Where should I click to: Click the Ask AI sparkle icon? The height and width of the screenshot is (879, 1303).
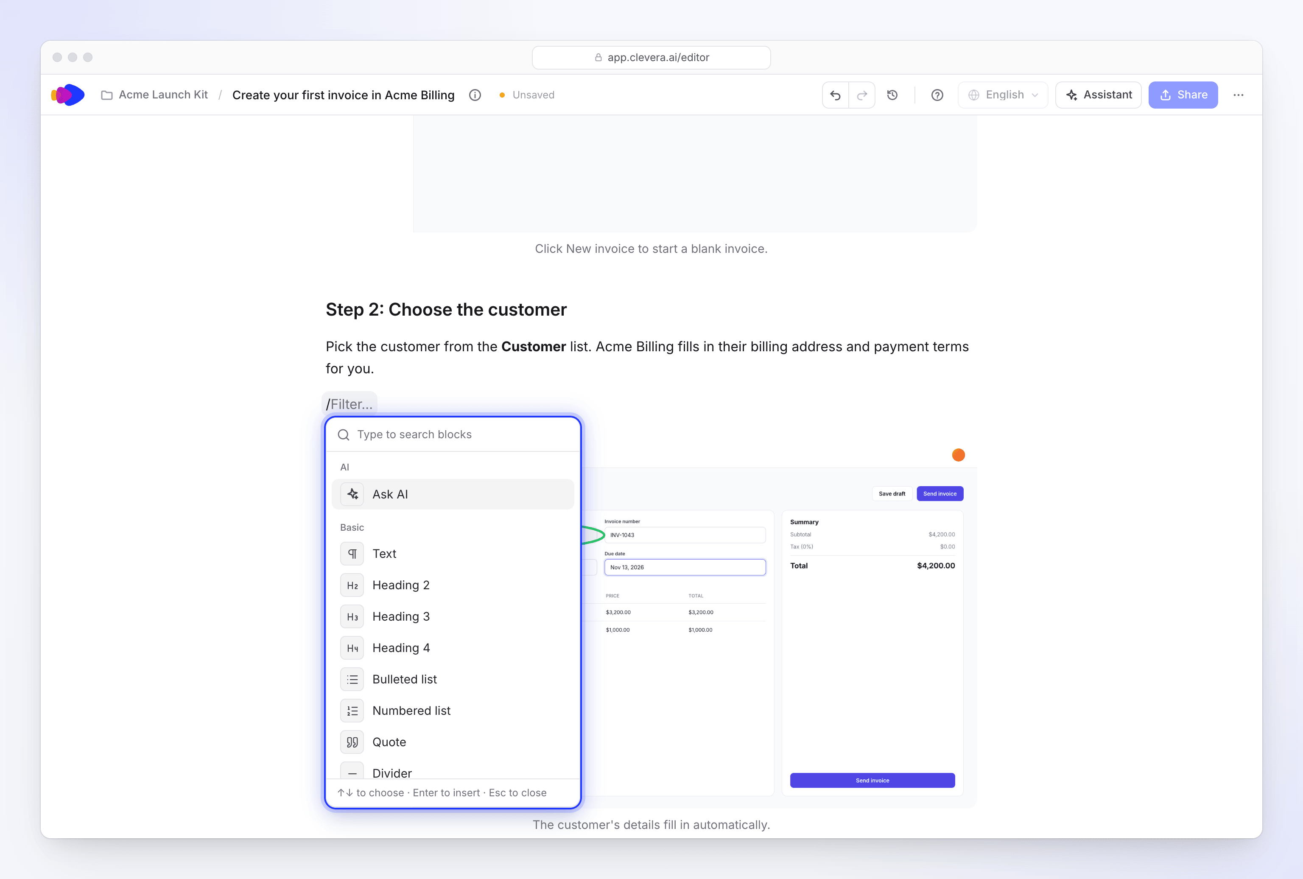point(352,495)
